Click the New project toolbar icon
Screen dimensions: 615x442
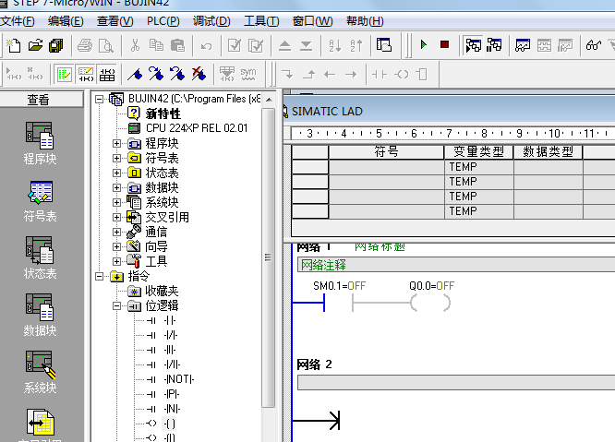coord(13,44)
